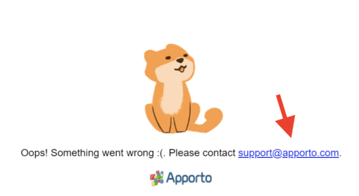The width and height of the screenshot is (359, 196).
Task: Open the support@apporto.com email link
Action: 288,153
